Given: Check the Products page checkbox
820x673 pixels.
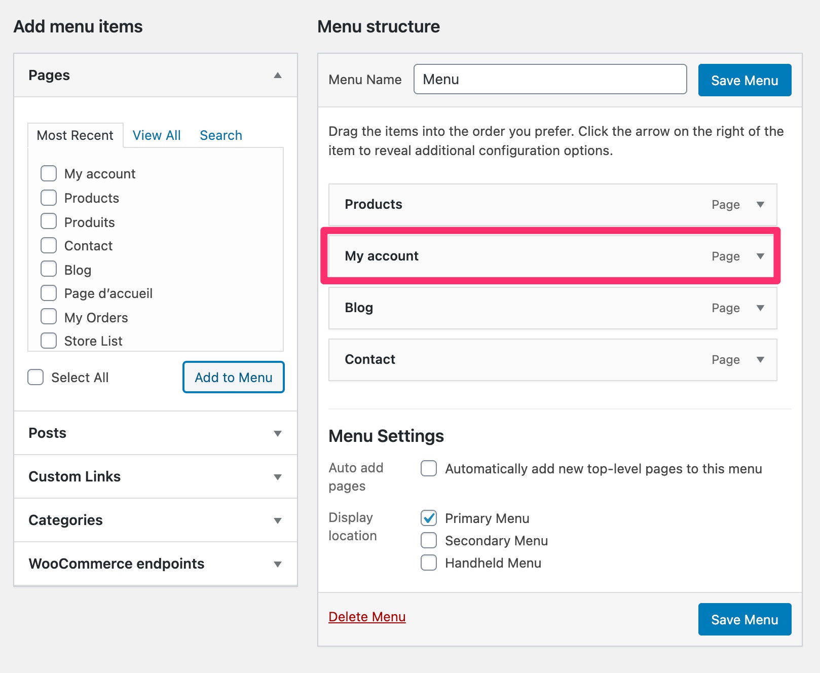Looking at the screenshot, I should click(49, 198).
